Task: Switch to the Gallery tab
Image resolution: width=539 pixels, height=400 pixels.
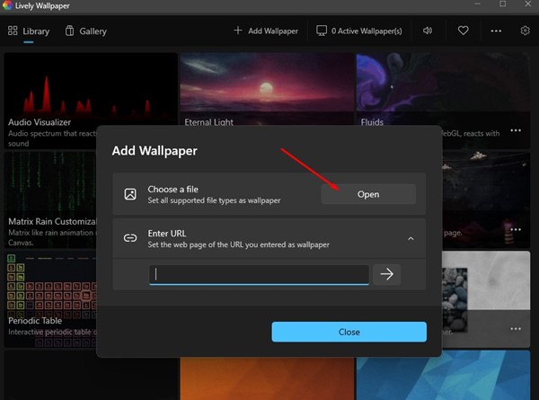Action: pos(86,31)
